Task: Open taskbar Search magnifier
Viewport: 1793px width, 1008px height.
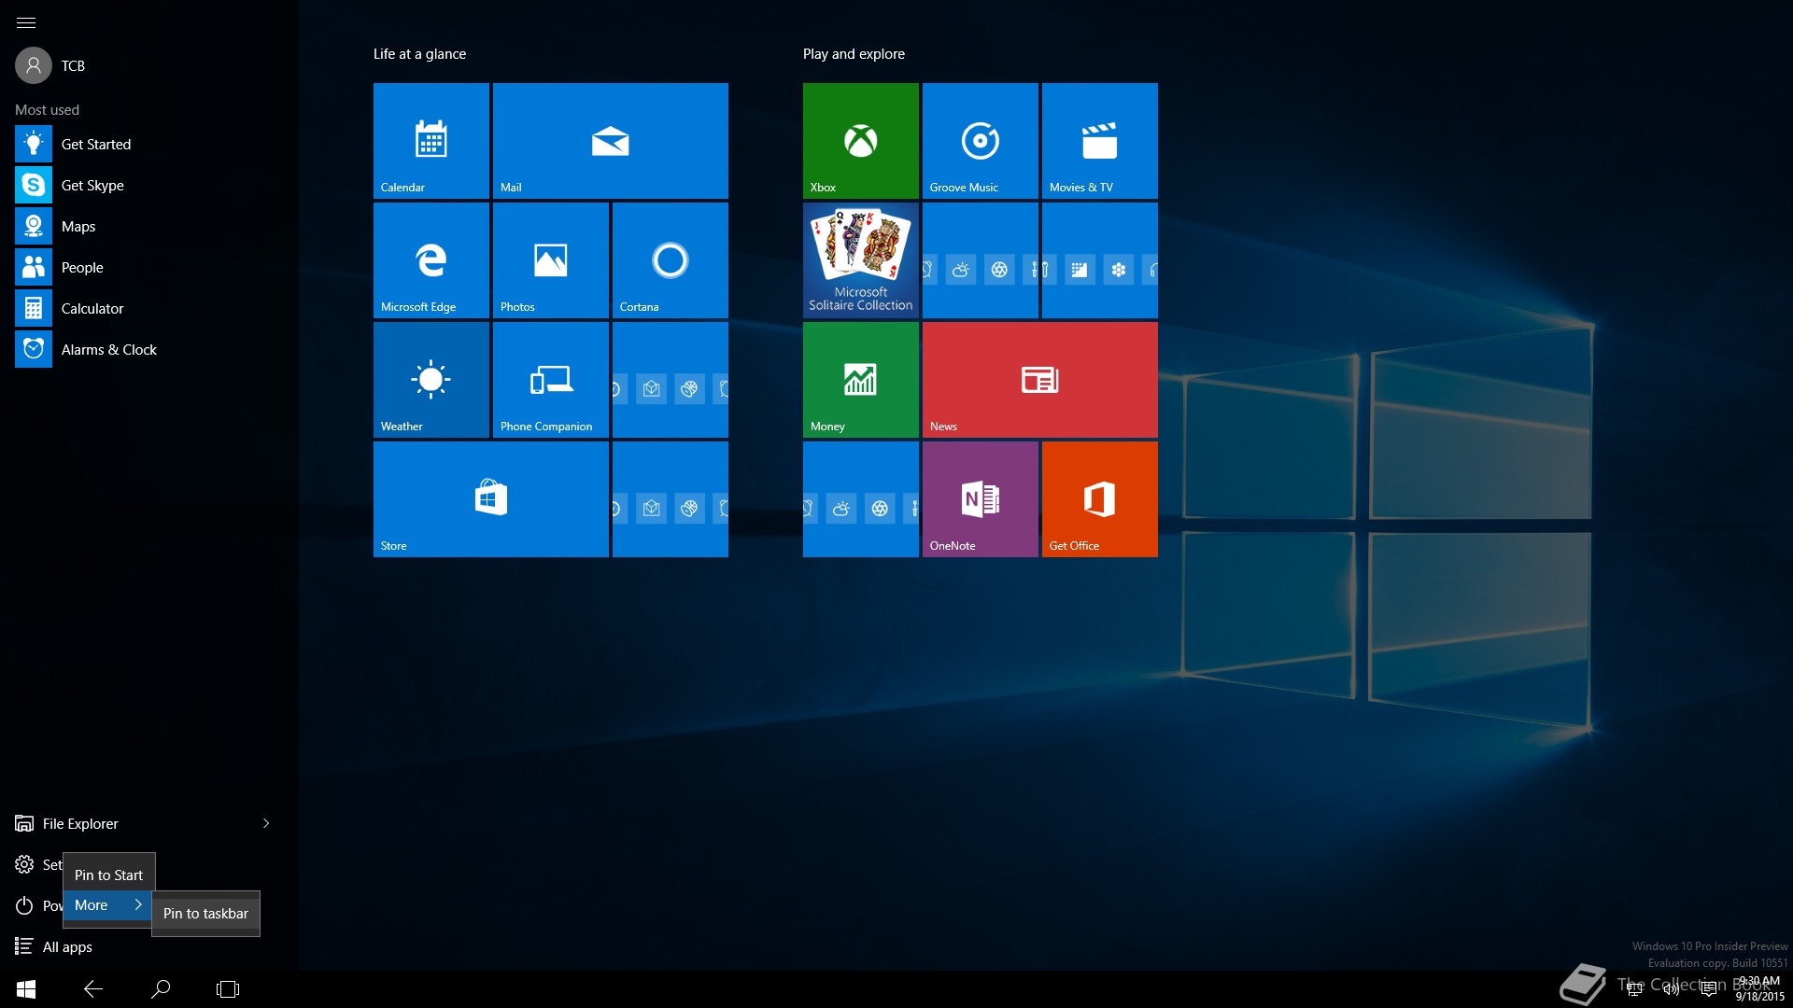Action: (161, 989)
